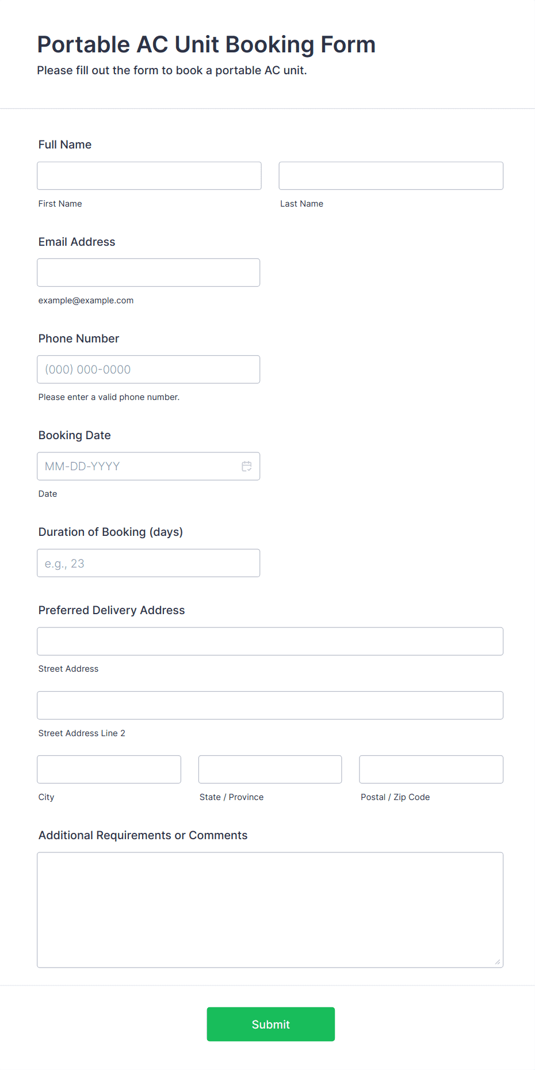This screenshot has width=535, height=1070.
Task: Click the Booking Date label
Action: 75,435
